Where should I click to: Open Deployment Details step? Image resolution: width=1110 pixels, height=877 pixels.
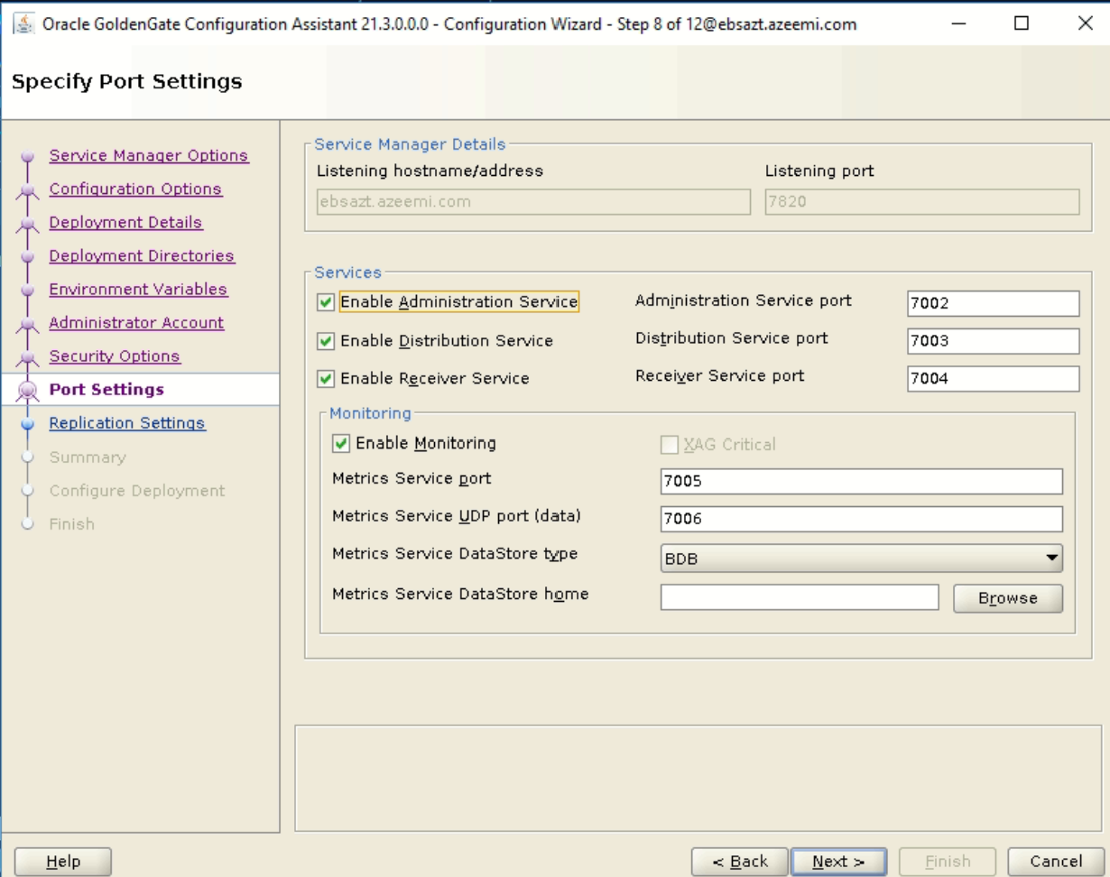coord(125,222)
